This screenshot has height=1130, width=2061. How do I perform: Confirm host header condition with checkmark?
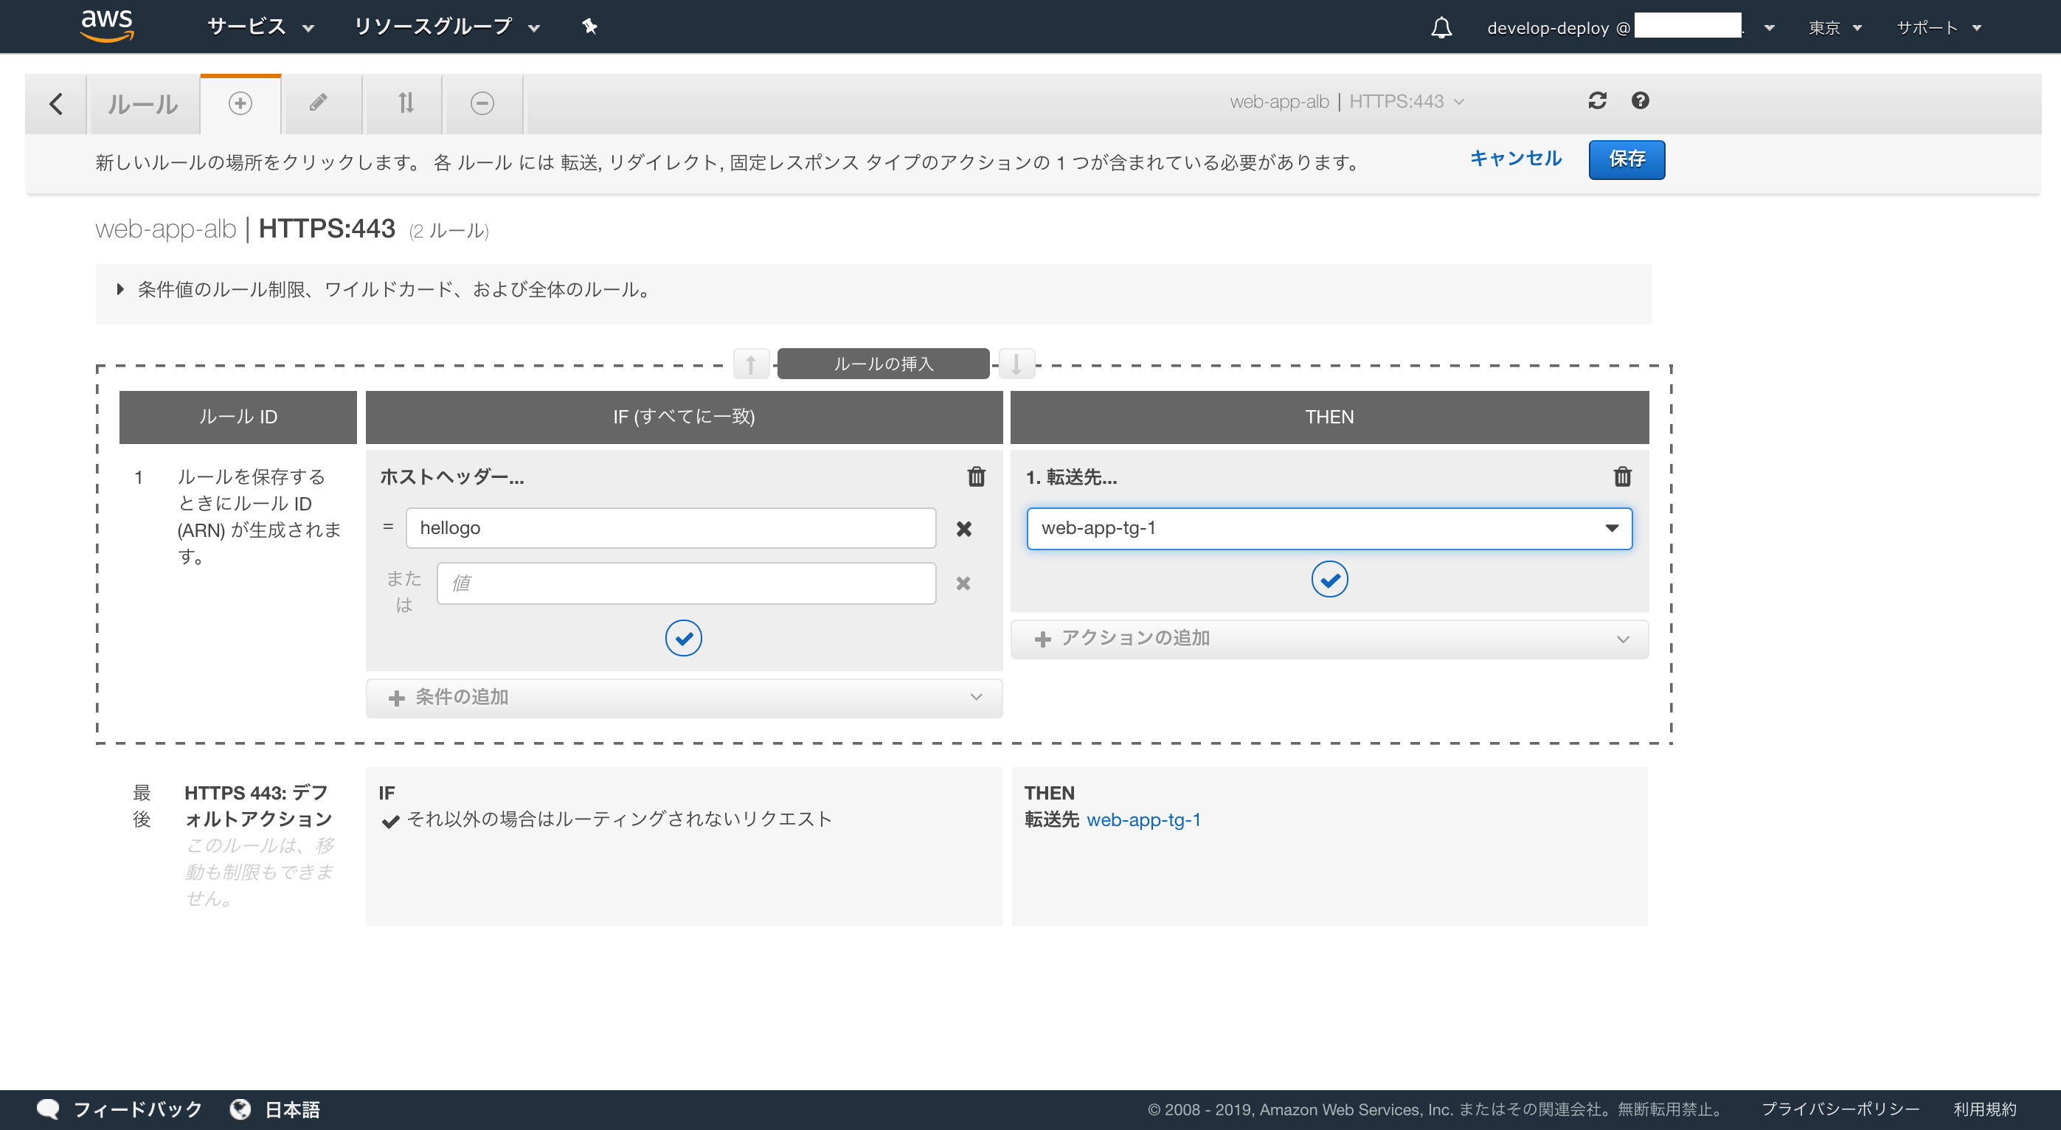pos(683,638)
